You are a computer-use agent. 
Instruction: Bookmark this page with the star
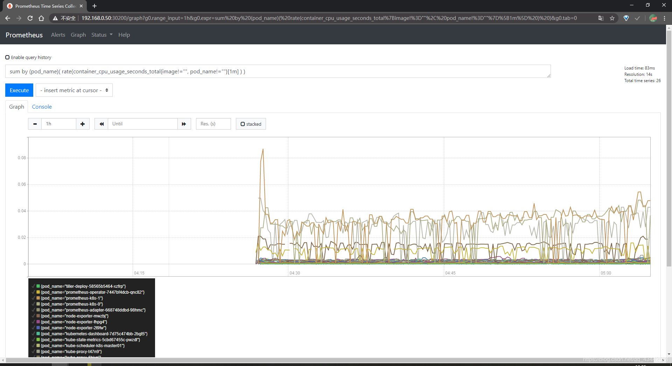point(612,18)
